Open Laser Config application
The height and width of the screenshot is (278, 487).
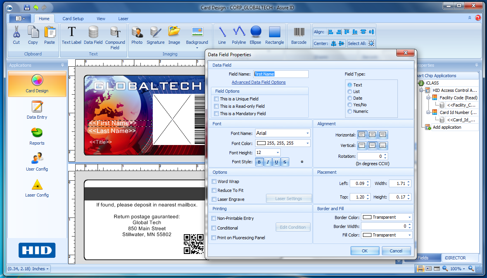point(37,188)
